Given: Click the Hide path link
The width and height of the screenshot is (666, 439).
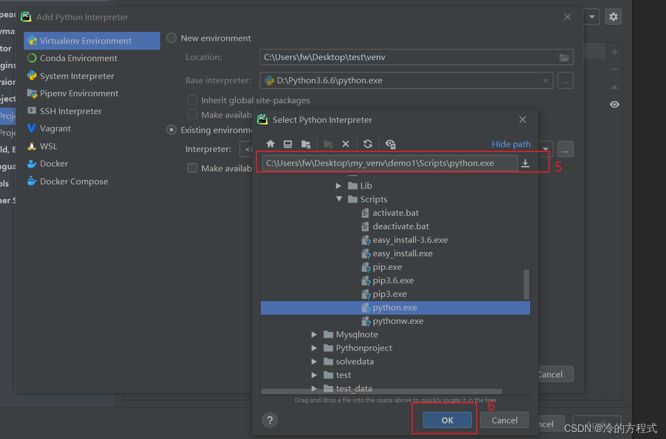Looking at the screenshot, I should pyautogui.click(x=511, y=144).
